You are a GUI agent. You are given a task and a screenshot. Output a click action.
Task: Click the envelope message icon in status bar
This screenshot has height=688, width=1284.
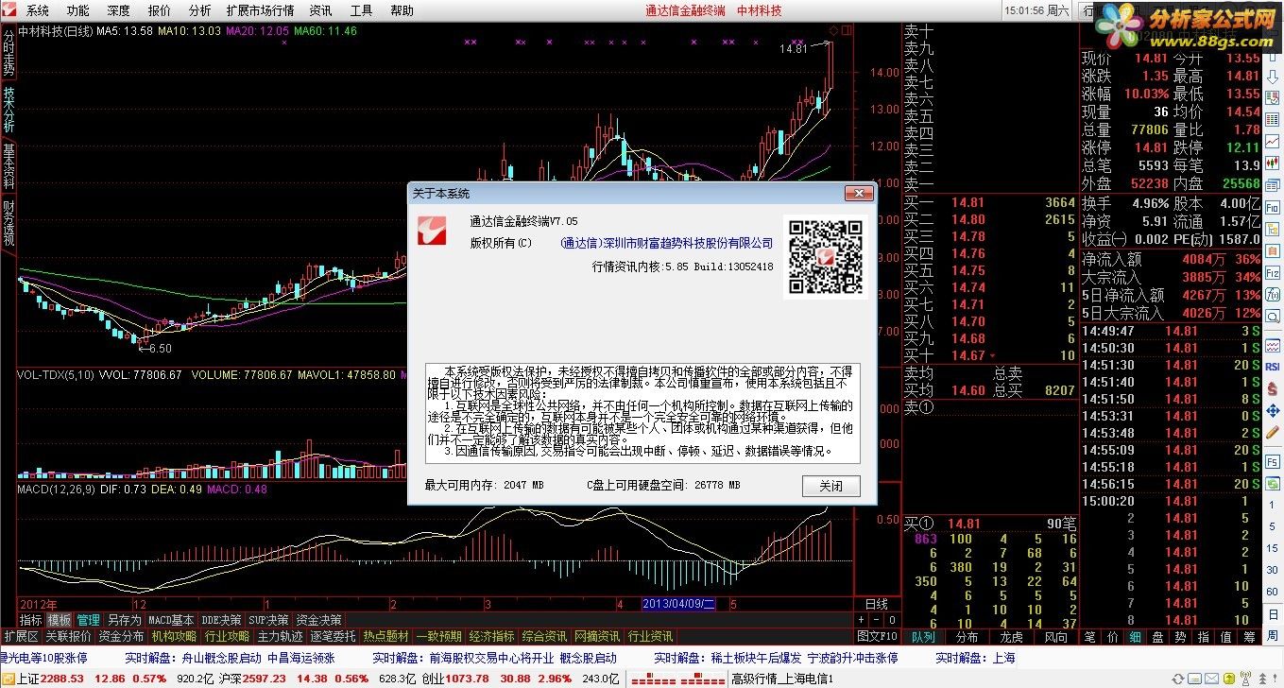pyautogui.click(x=1211, y=679)
